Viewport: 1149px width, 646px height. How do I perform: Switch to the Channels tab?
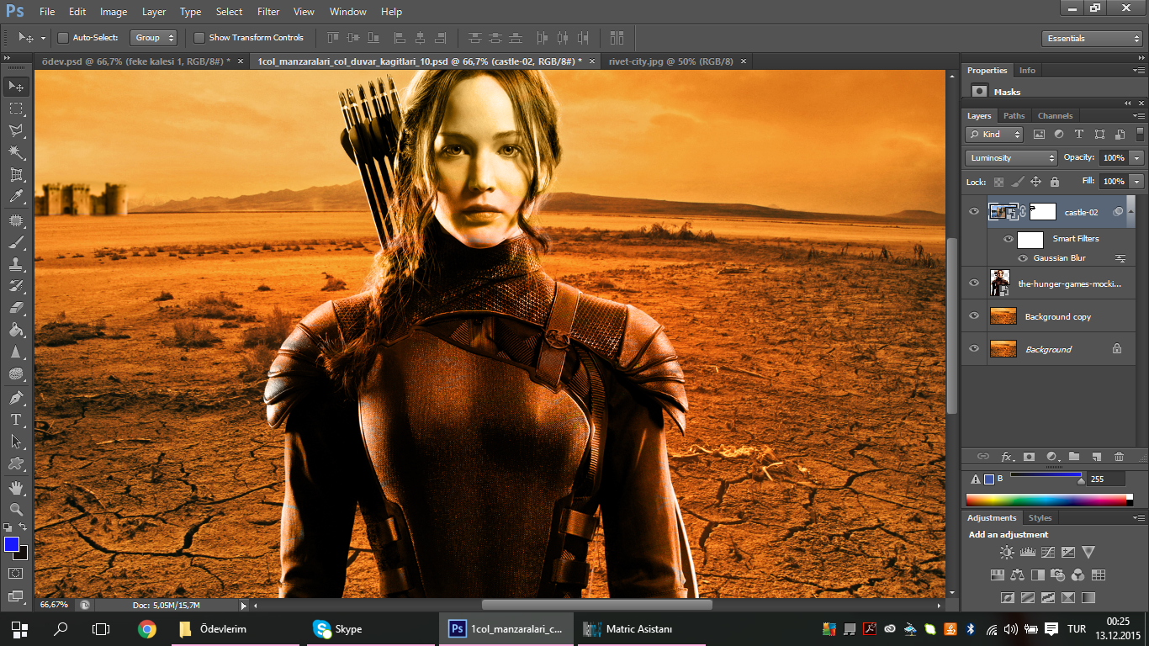(1055, 116)
